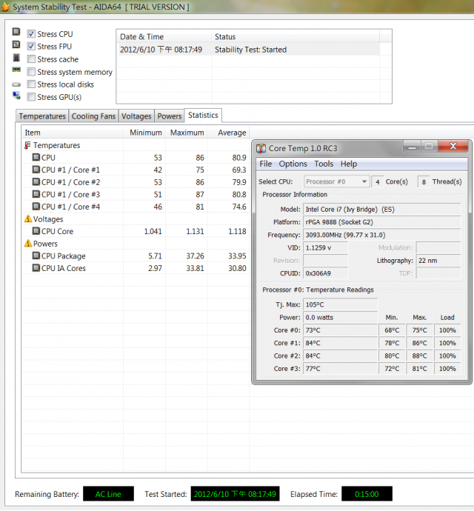Click the Remaining Battery 'AC Line' display
Screen dimensions: 474x511
coord(108,494)
